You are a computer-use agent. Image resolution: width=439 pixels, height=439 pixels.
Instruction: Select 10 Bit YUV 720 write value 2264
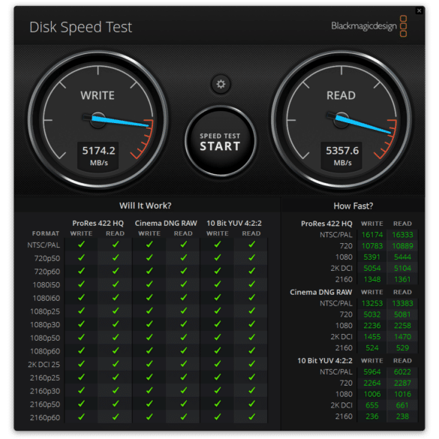click(x=372, y=383)
